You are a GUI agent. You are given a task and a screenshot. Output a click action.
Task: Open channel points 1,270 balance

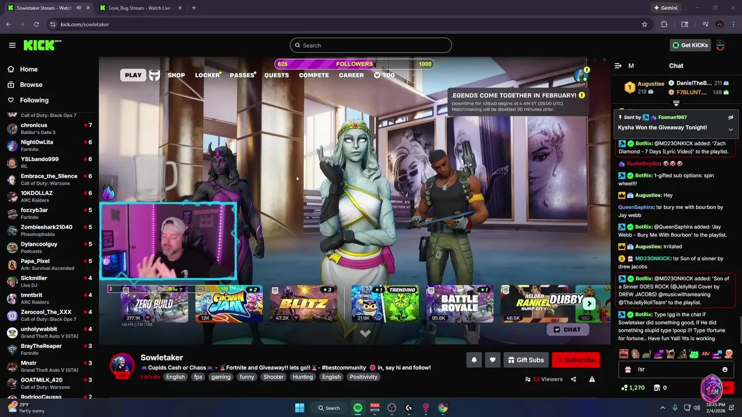tap(633, 388)
